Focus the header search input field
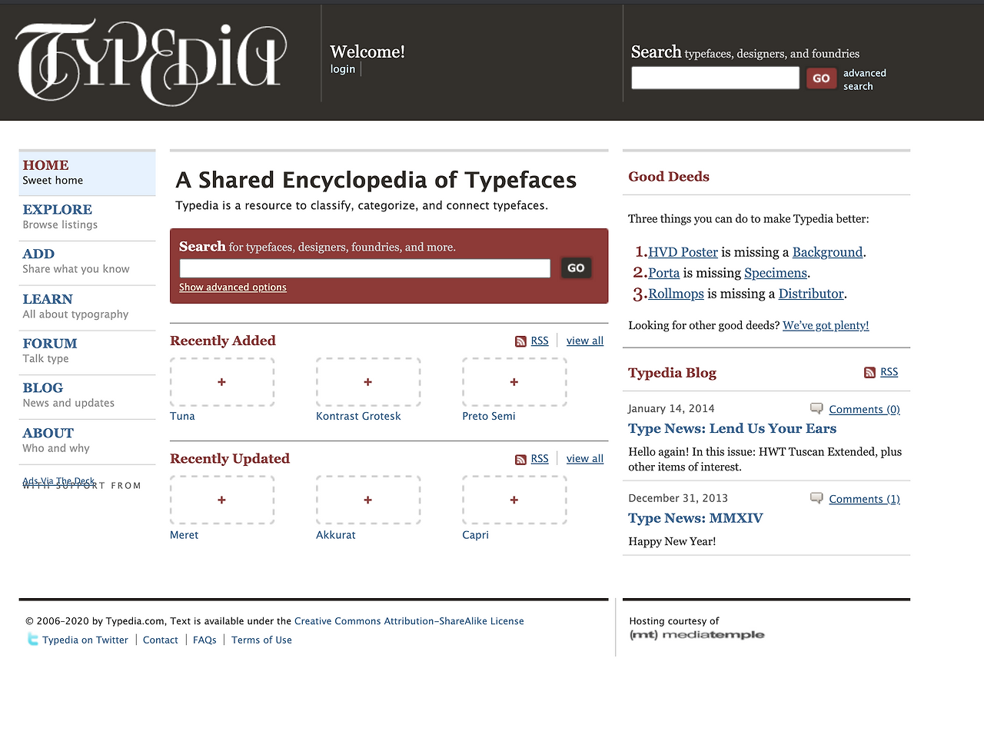Screen dimensions: 984x748 (x=715, y=78)
